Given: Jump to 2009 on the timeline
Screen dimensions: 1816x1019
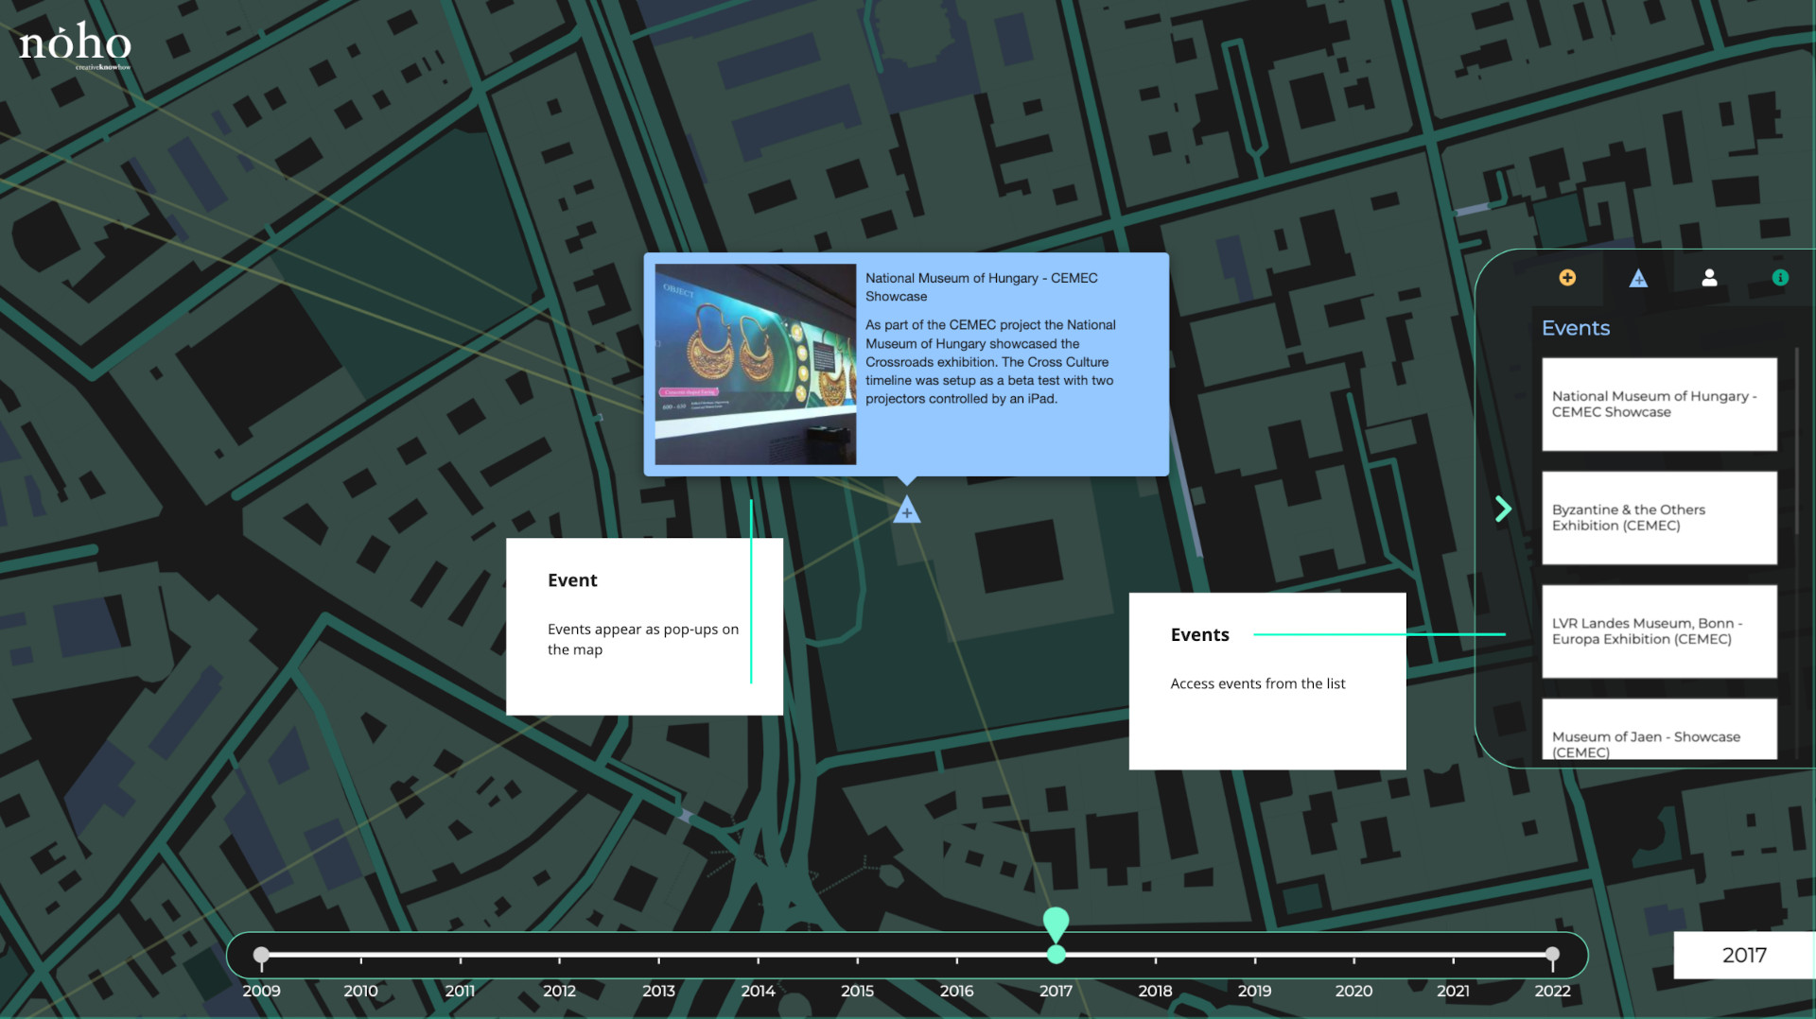Looking at the screenshot, I should click(x=261, y=956).
